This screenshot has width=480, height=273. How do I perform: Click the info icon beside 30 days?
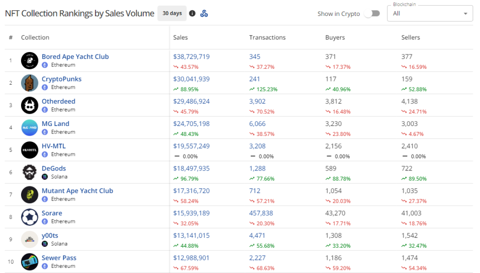pyautogui.click(x=192, y=14)
